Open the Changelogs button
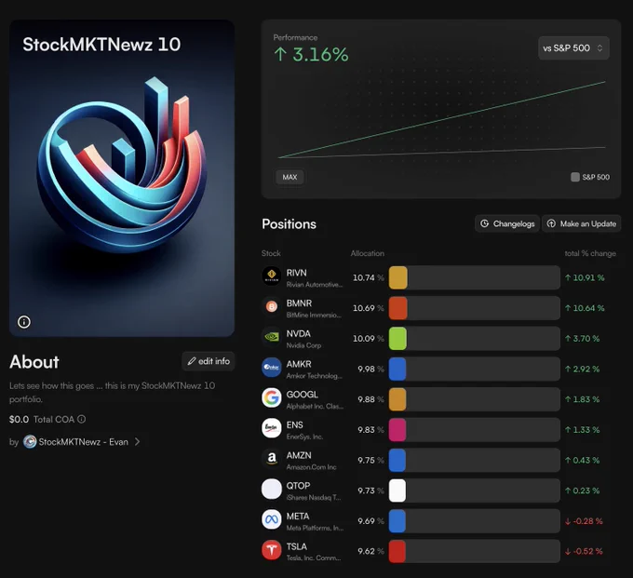This screenshot has width=633, height=578. tap(507, 223)
